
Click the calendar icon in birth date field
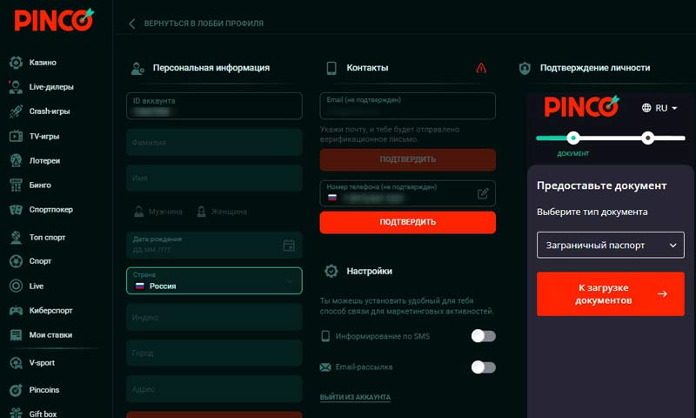(289, 246)
